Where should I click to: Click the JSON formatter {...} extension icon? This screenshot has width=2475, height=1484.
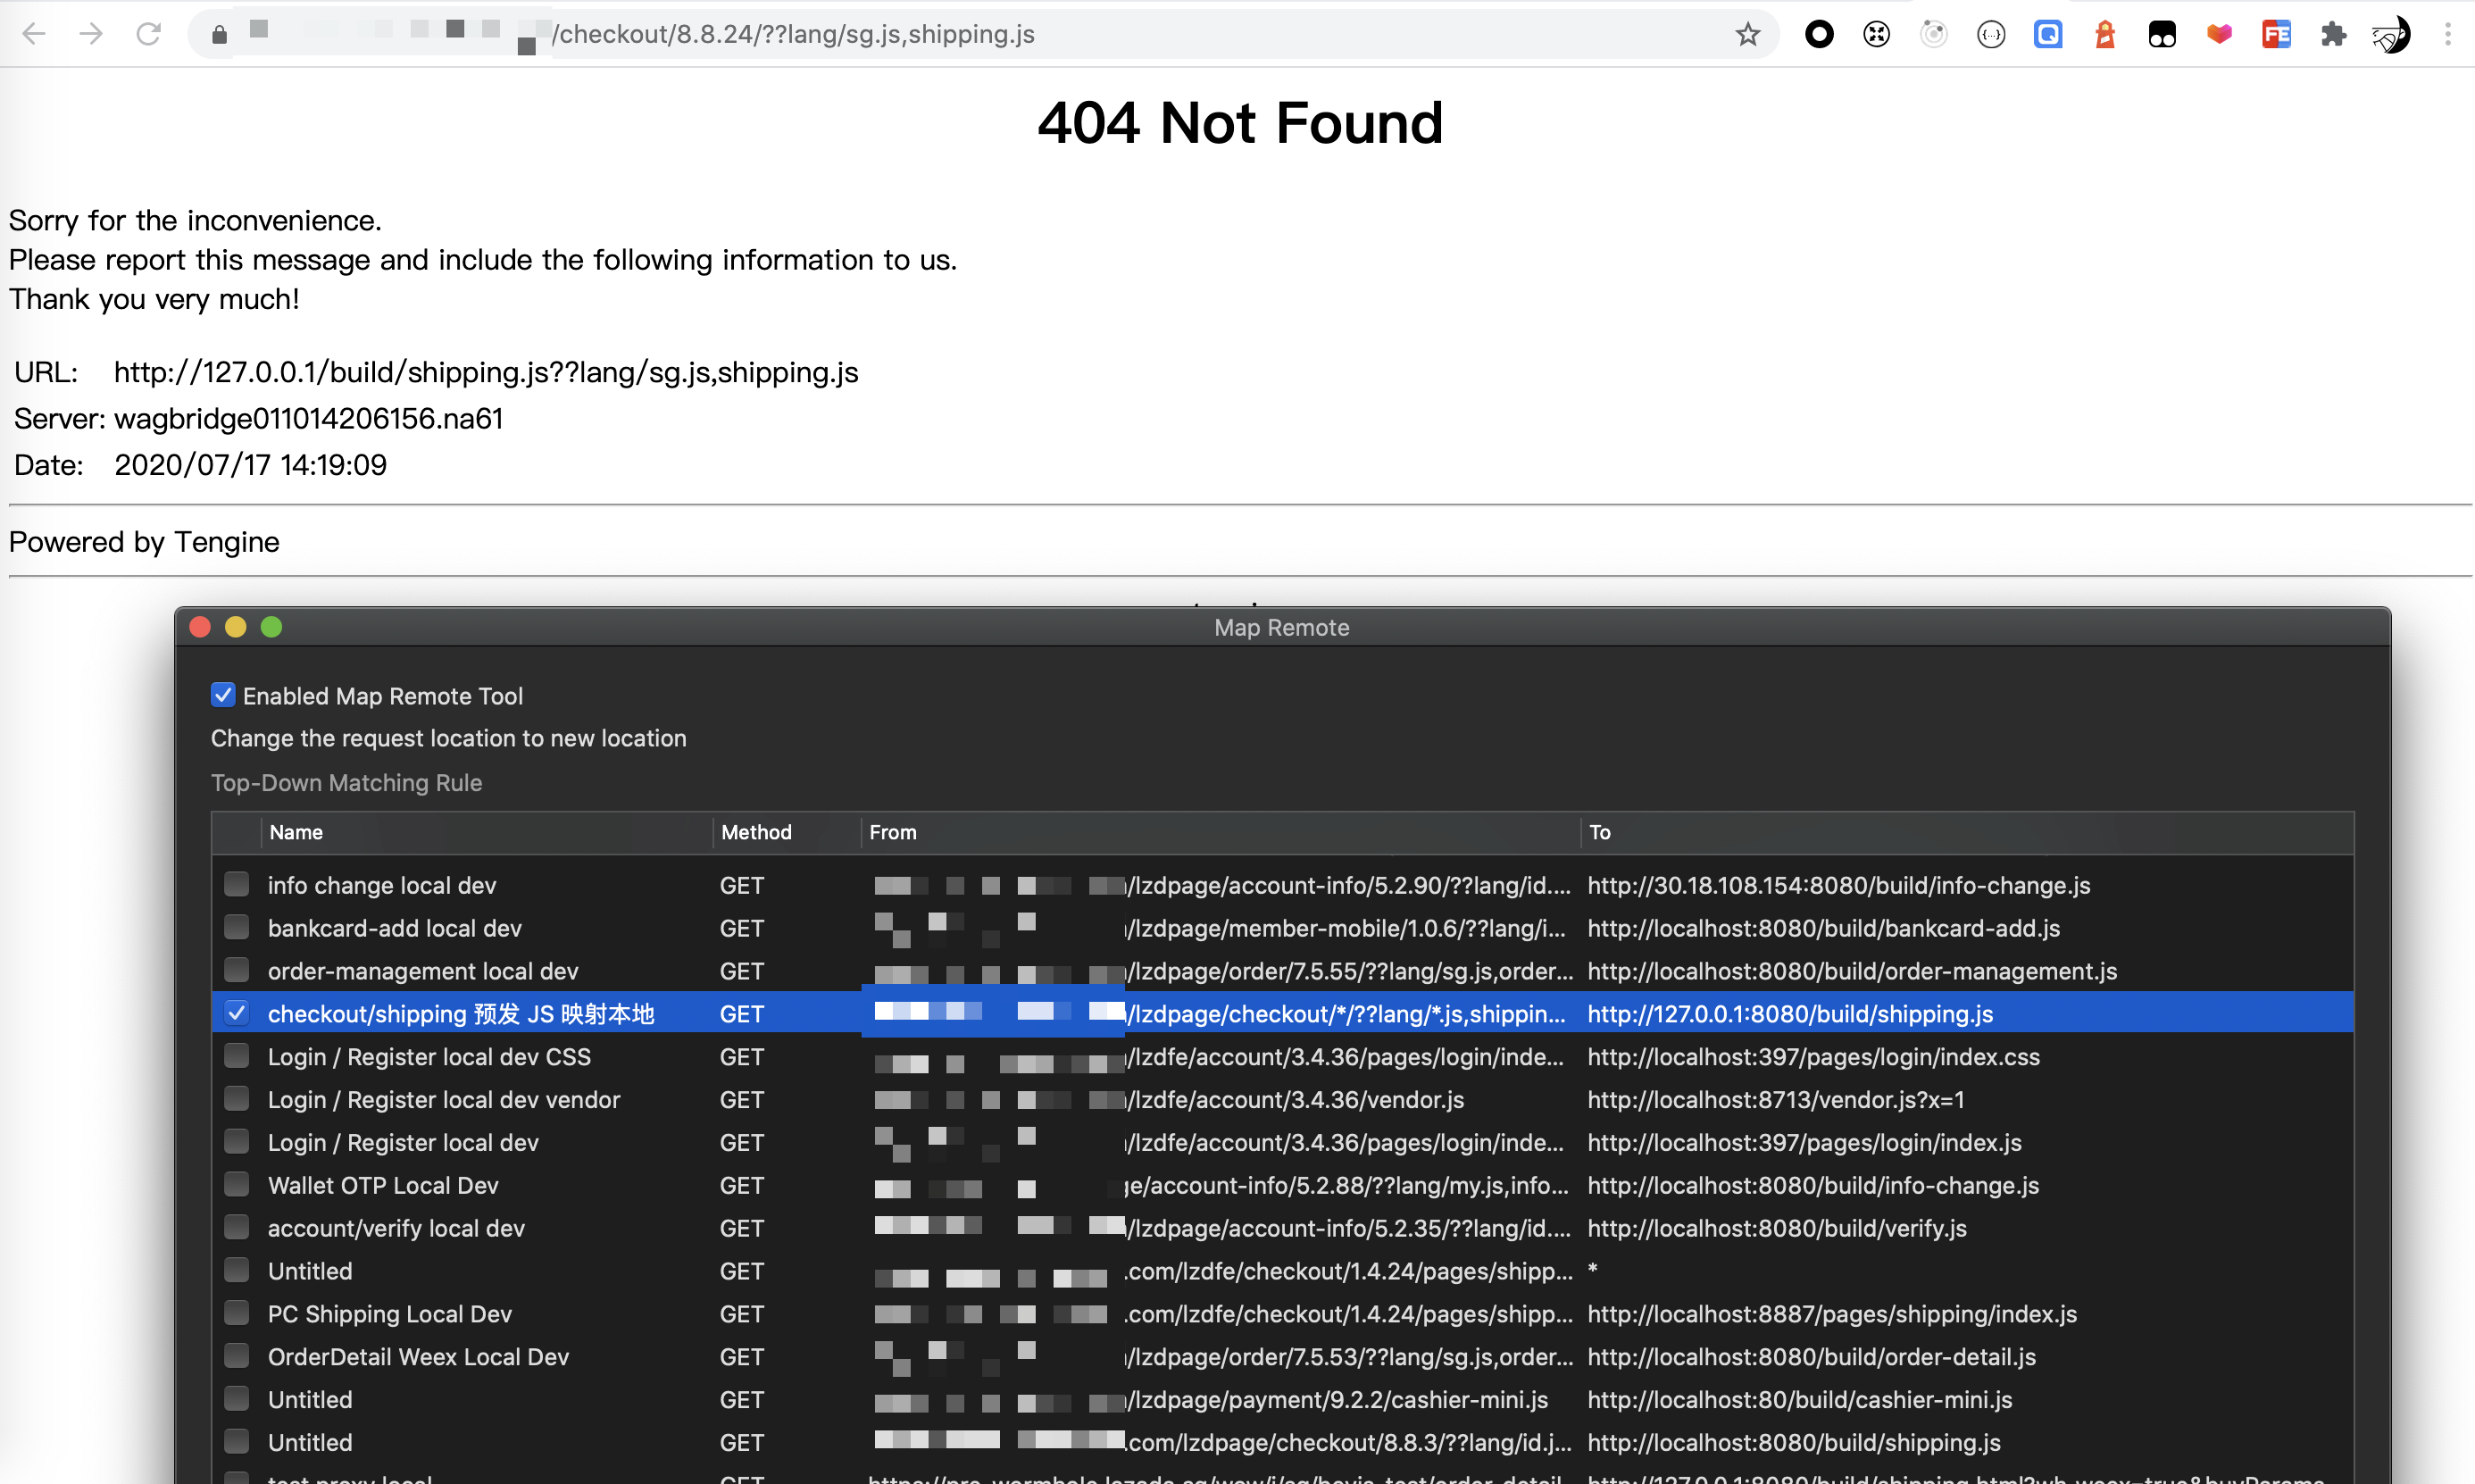pos(1991,34)
